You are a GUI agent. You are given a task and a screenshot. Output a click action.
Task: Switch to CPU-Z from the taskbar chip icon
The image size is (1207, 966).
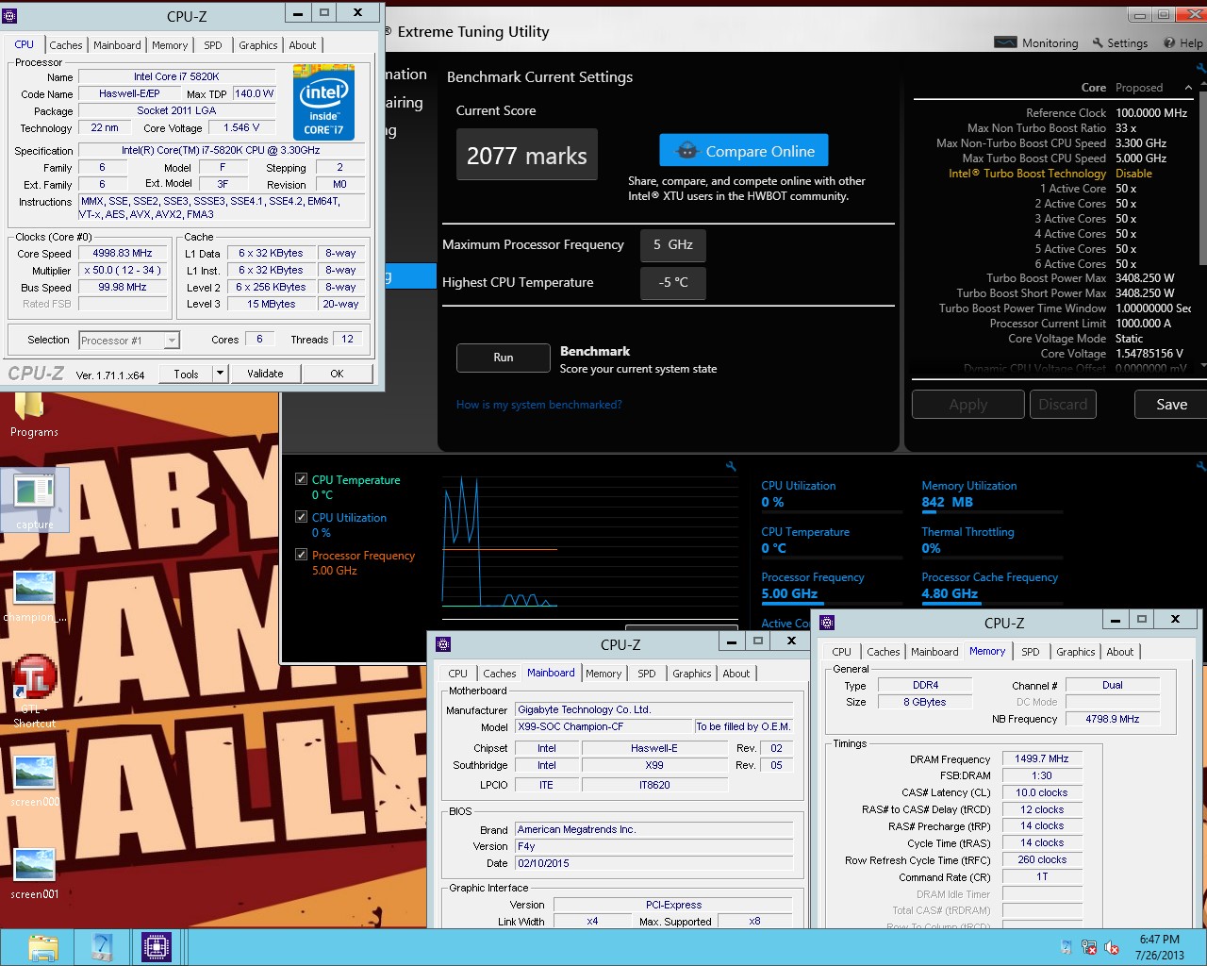point(157,947)
